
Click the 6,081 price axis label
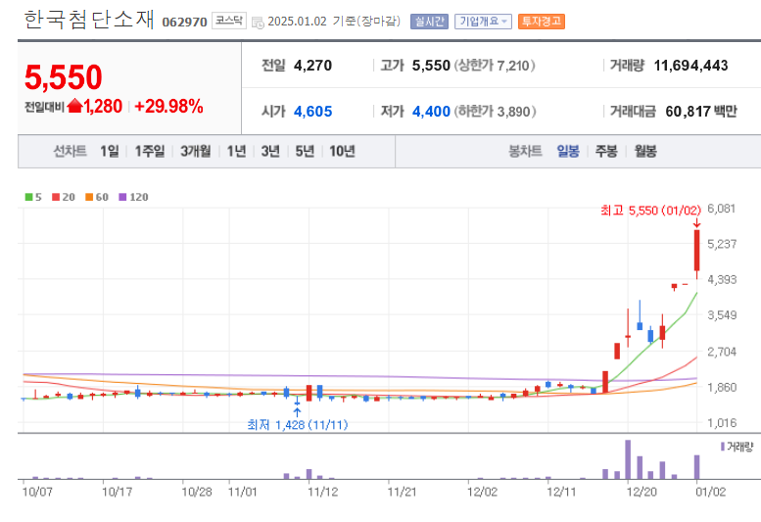tap(721, 209)
